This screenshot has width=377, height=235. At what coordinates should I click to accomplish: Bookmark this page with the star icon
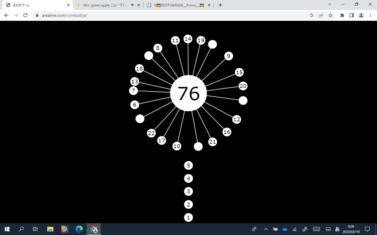(330, 15)
